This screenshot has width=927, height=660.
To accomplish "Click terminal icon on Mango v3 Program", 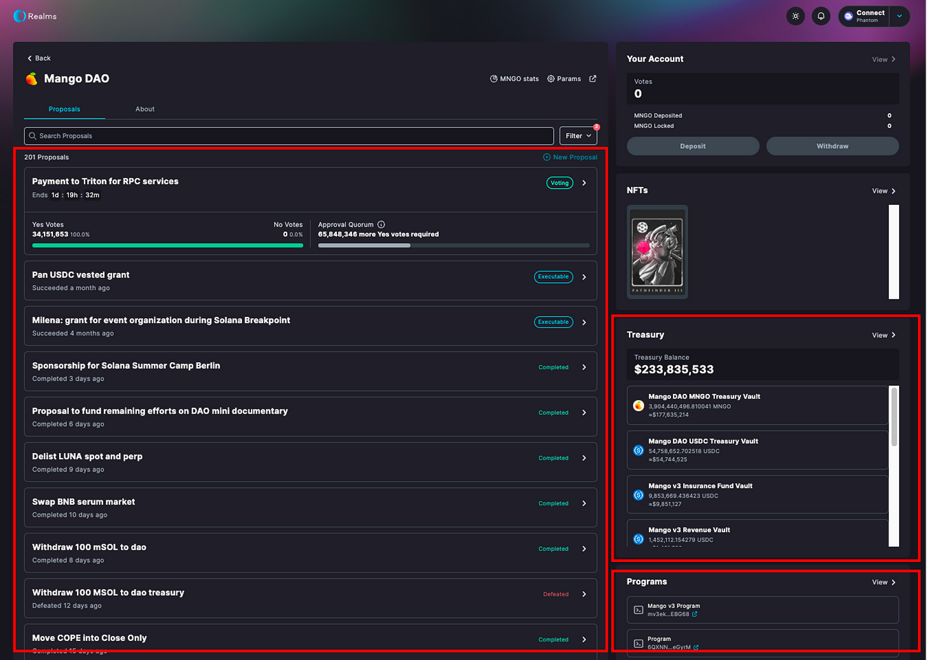I will (x=639, y=610).
